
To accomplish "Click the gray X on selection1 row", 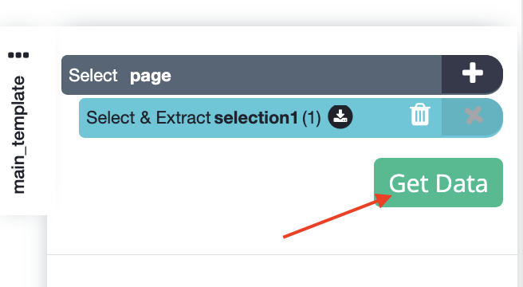I will point(474,116).
